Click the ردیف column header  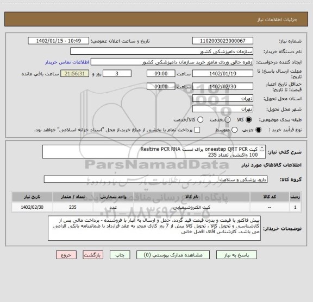295,197
